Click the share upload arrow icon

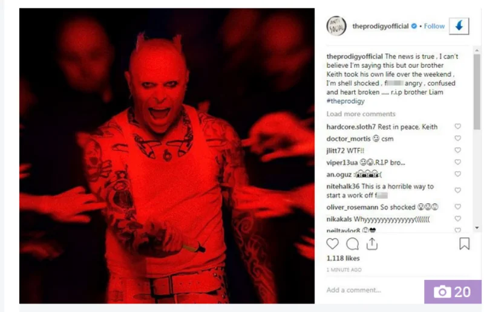(x=372, y=244)
